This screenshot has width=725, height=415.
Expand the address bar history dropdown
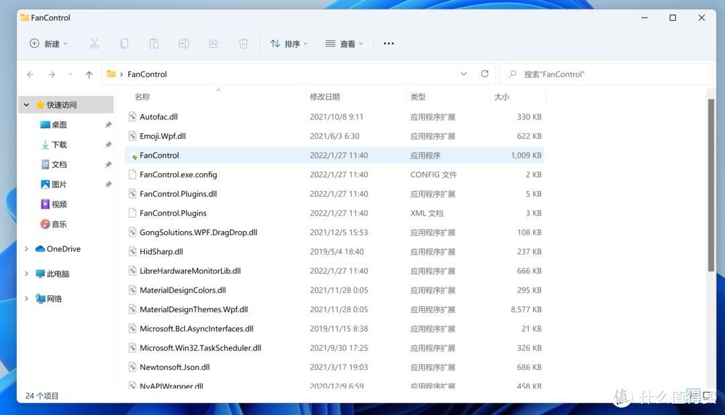coord(463,74)
